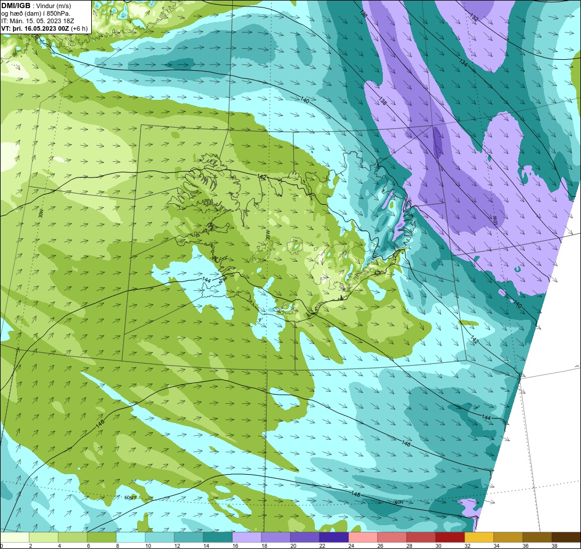Select the pink 24–26 m/s legend swatch
This screenshot has height=549, width=581.
click(363, 537)
